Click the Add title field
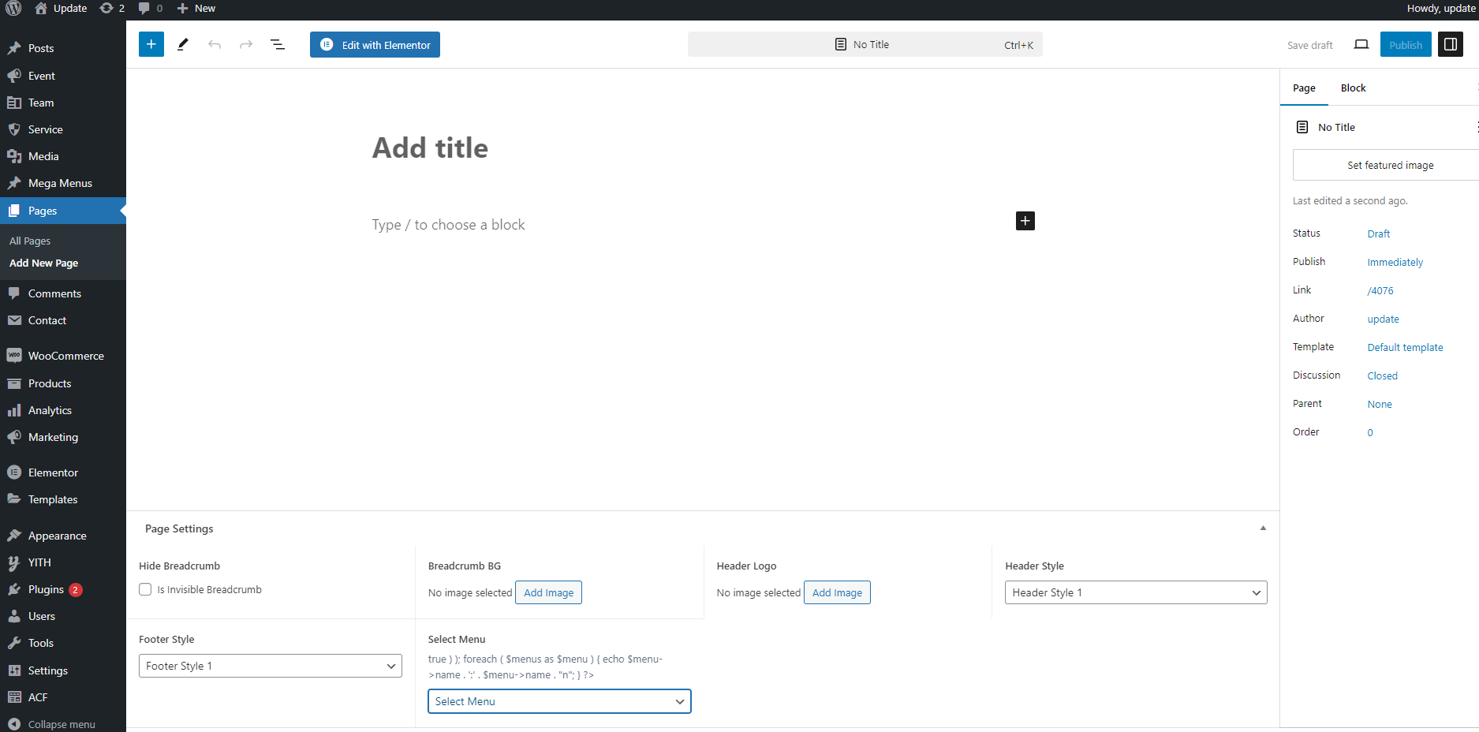1479x732 pixels. coord(430,148)
